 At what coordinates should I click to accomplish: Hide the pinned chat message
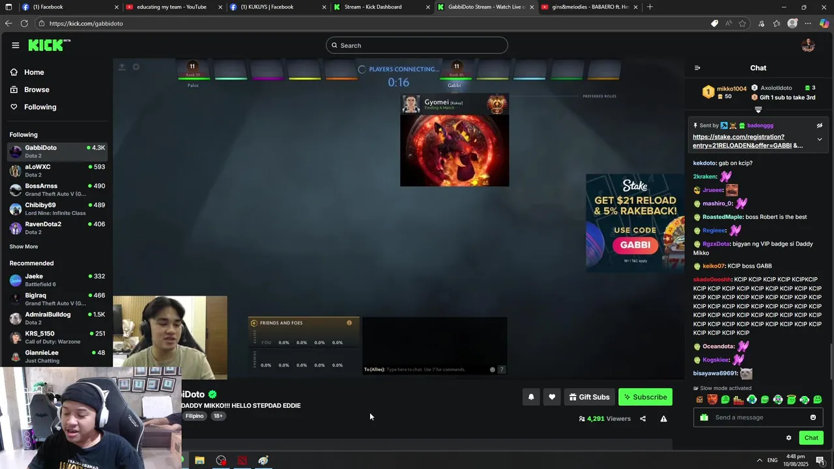pyautogui.click(x=820, y=126)
